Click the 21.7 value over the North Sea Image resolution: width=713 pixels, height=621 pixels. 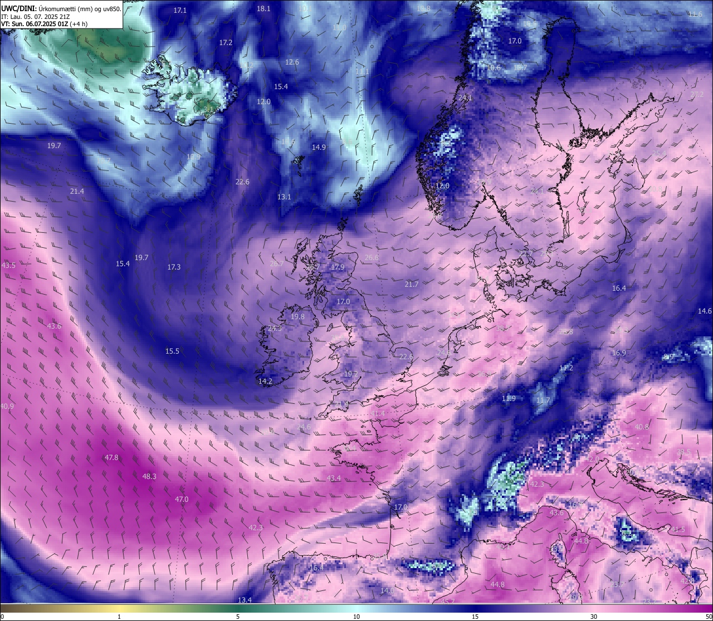pos(411,285)
